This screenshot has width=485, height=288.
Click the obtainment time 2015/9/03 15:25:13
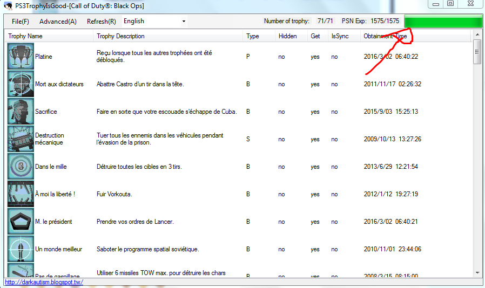391,112
